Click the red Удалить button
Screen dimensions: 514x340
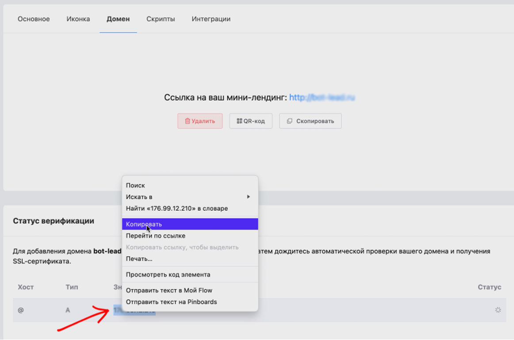pyautogui.click(x=200, y=121)
